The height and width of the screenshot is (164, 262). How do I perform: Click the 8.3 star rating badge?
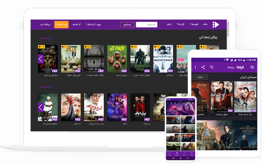click(203, 47)
